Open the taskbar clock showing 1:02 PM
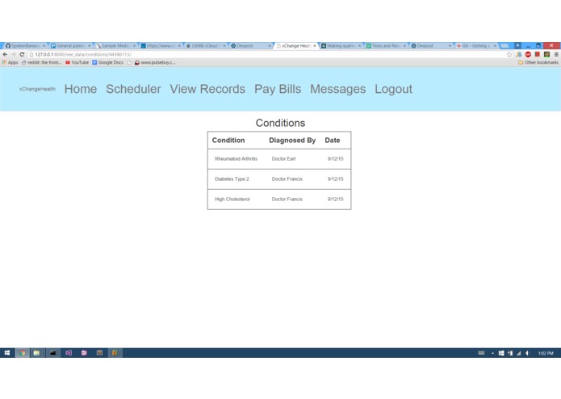561x399 pixels. (x=546, y=353)
